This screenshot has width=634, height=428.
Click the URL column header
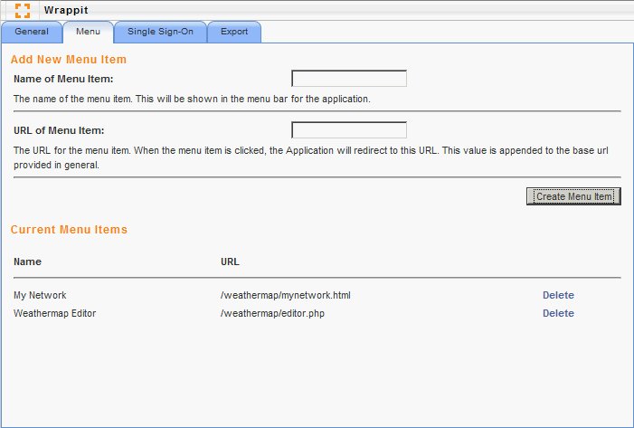coord(230,262)
